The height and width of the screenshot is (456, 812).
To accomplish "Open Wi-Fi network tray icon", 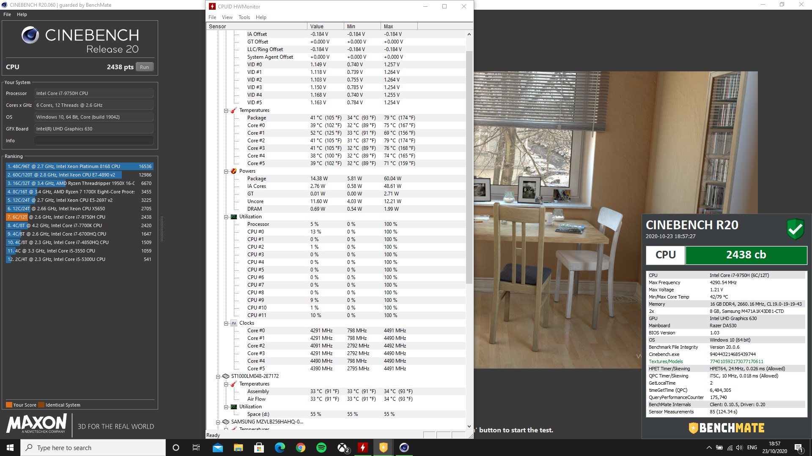I will tap(730, 448).
